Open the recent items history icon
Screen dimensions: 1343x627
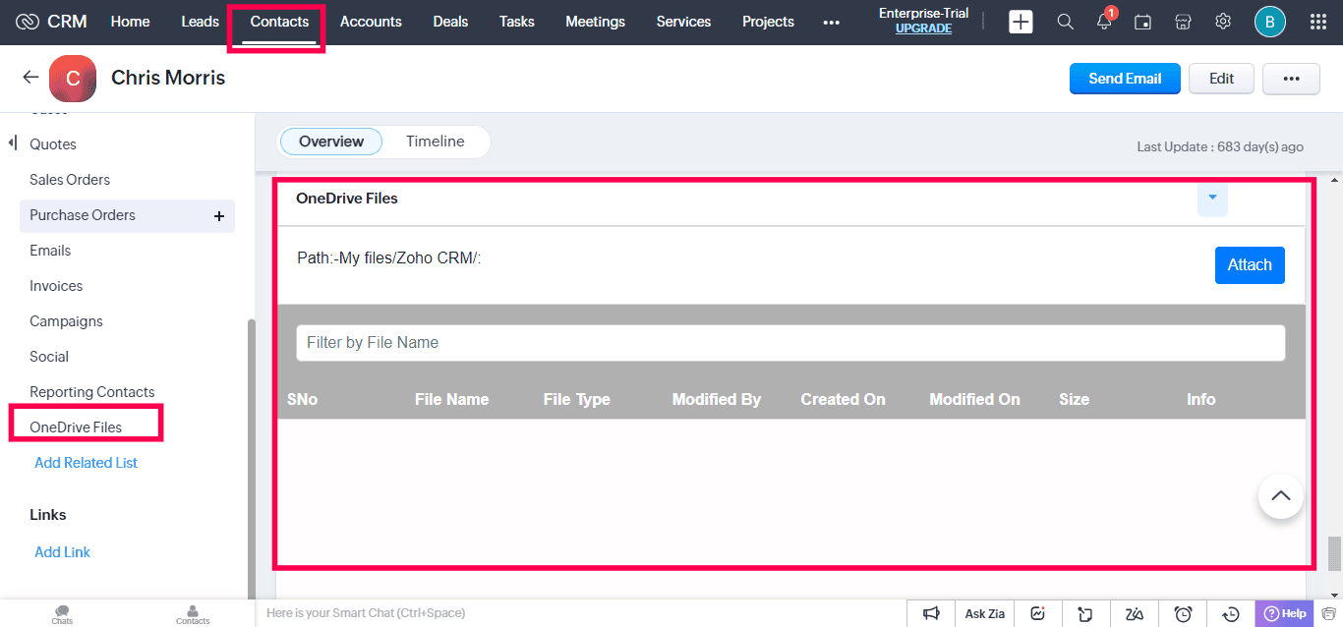[x=1231, y=613]
